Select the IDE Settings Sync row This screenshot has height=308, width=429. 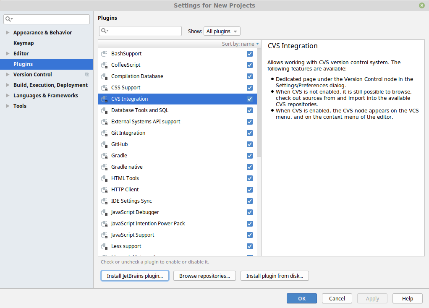[x=177, y=201]
